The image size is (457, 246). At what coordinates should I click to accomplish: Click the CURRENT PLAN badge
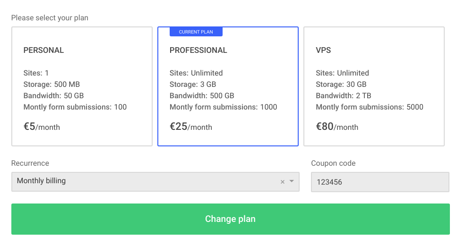coord(196,32)
